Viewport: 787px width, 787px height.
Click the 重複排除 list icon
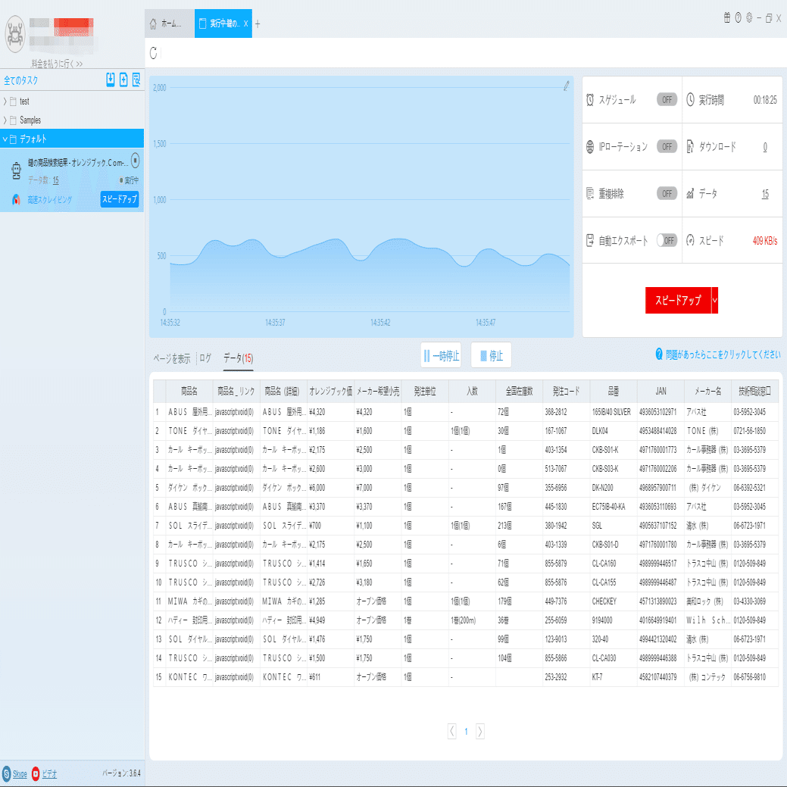pyautogui.click(x=590, y=193)
